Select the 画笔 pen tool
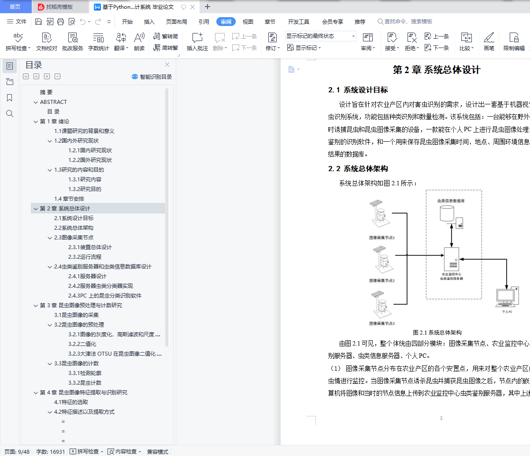Screen dimensions: 530x456 coord(489,42)
